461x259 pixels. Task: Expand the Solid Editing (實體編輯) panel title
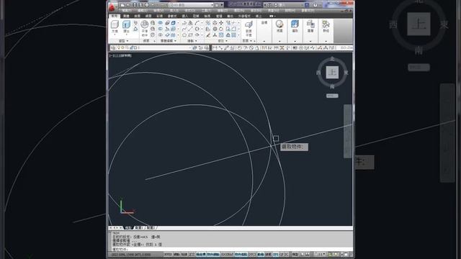(168, 41)
